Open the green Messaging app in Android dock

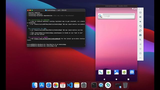[108, 72]
